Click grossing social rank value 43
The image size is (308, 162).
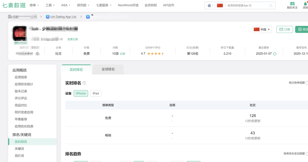[x=253, y=133]
